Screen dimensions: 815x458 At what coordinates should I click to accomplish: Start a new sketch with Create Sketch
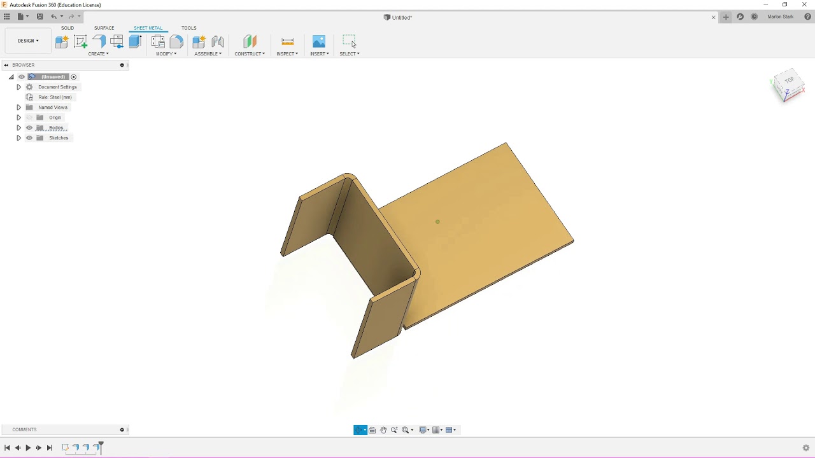click(x=80, y=41)
